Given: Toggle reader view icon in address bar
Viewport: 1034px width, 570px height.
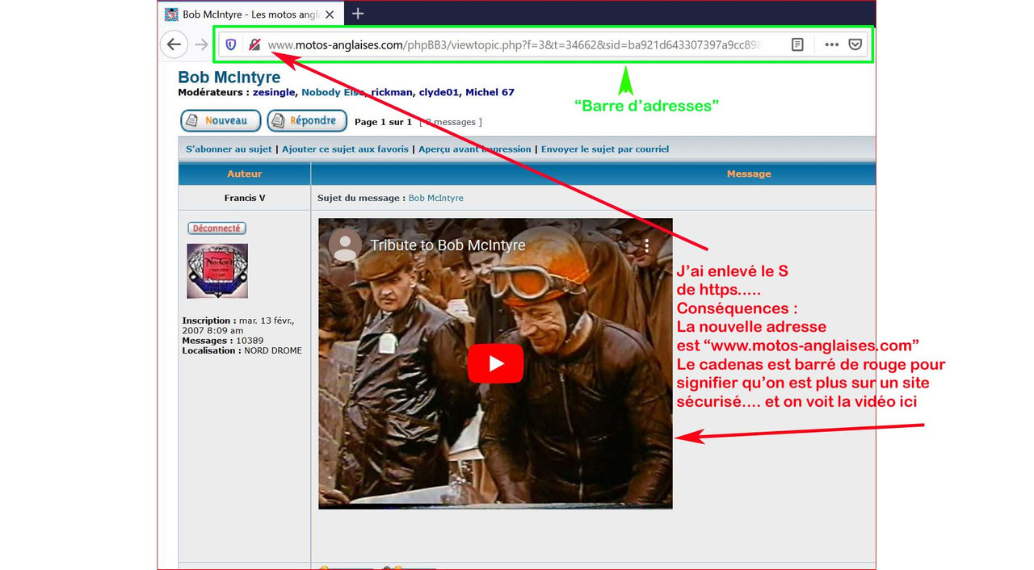Looking at the screenshot, I should [797, 44].
